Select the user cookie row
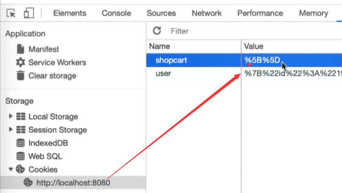The height and width of the screenshot is (193, 342). coord(244,74)
